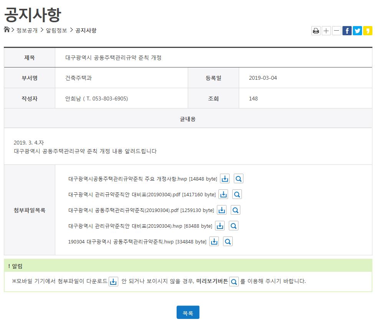Screen dimensions: 377x322
Task: Share on Twitter icon
Action: point(357,31)
